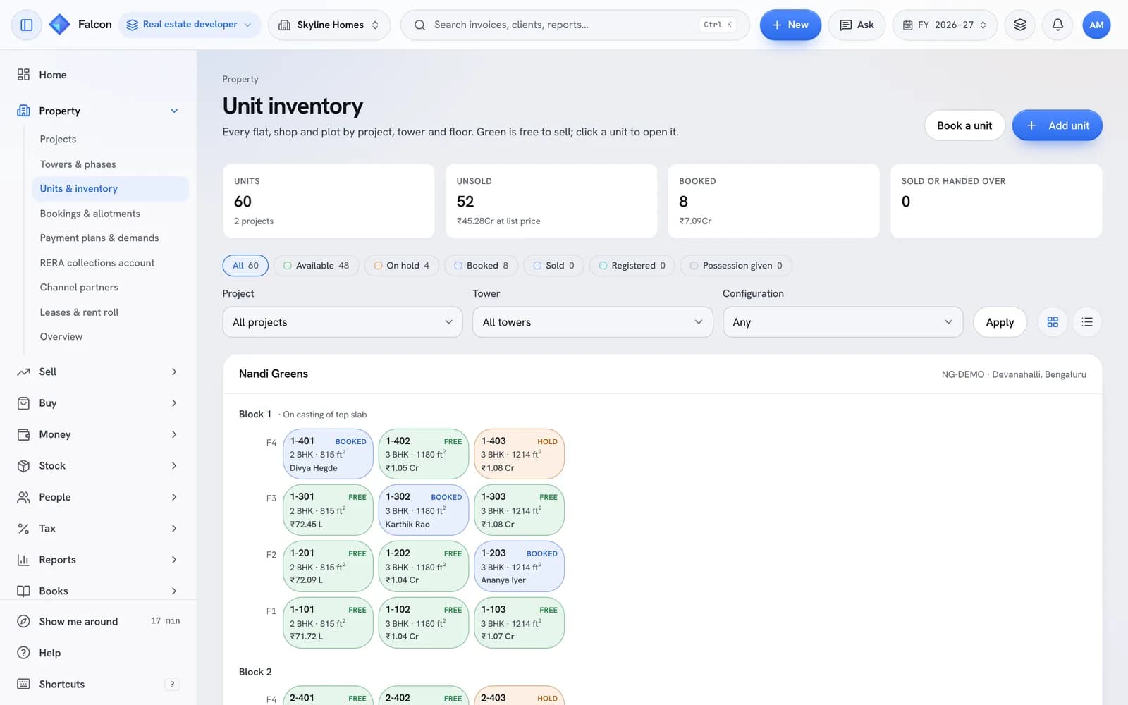
Task: Go to Home in sidebar
Action: coord(98,75)
